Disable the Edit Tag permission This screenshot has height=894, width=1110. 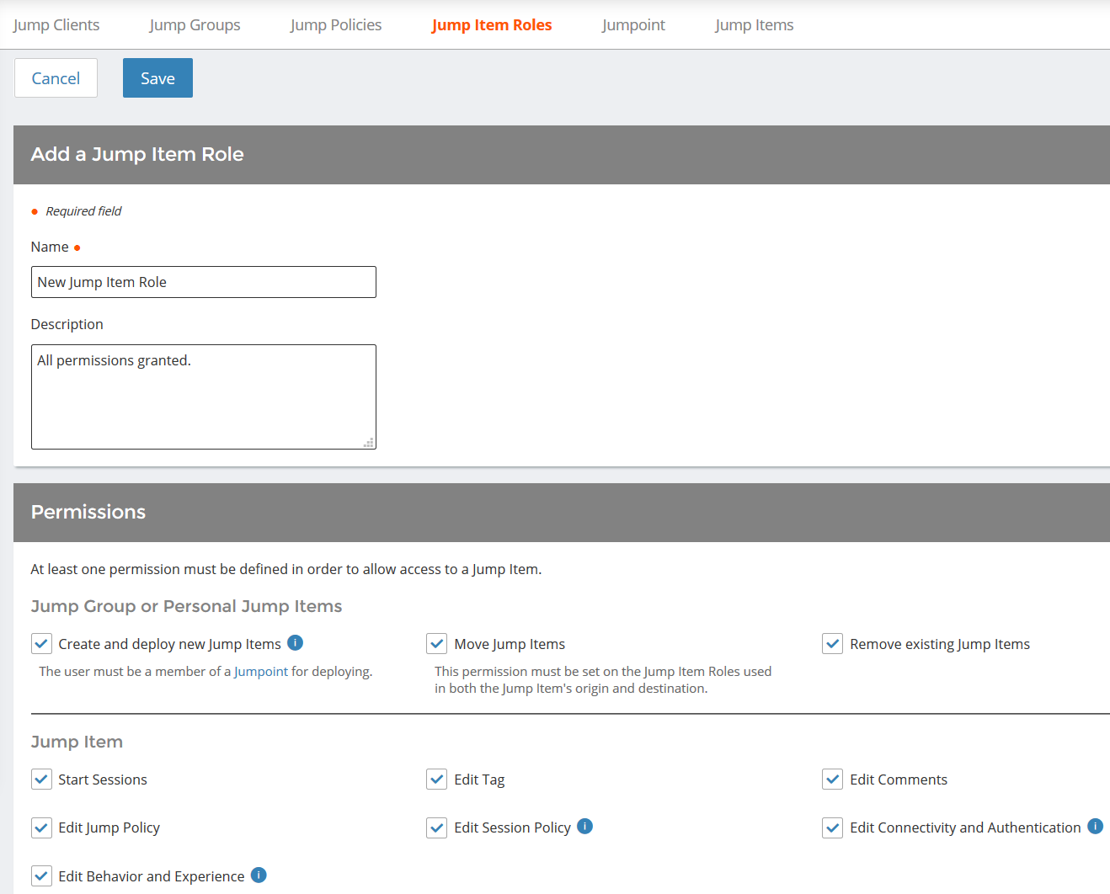(436, 779)
